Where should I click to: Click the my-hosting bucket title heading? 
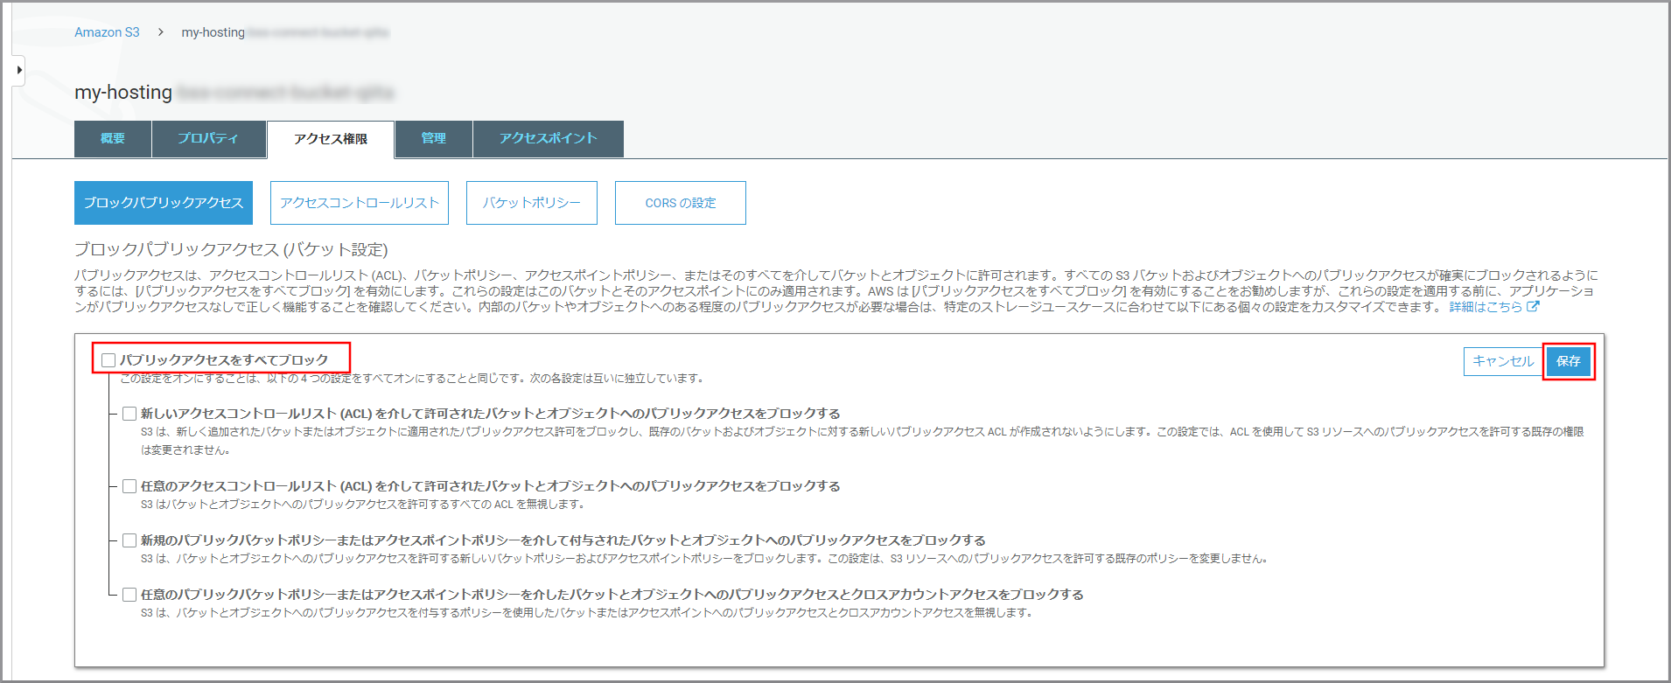pos(123,93)
